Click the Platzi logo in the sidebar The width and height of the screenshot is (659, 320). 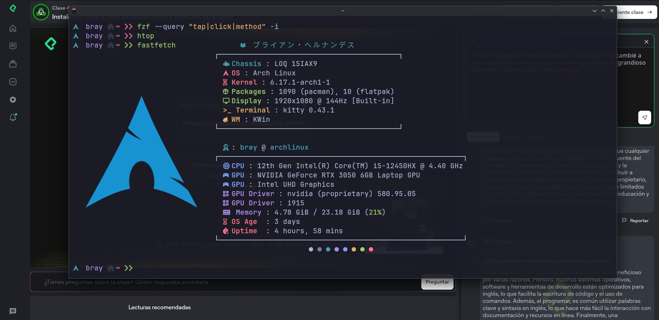(x=13, y=8)
